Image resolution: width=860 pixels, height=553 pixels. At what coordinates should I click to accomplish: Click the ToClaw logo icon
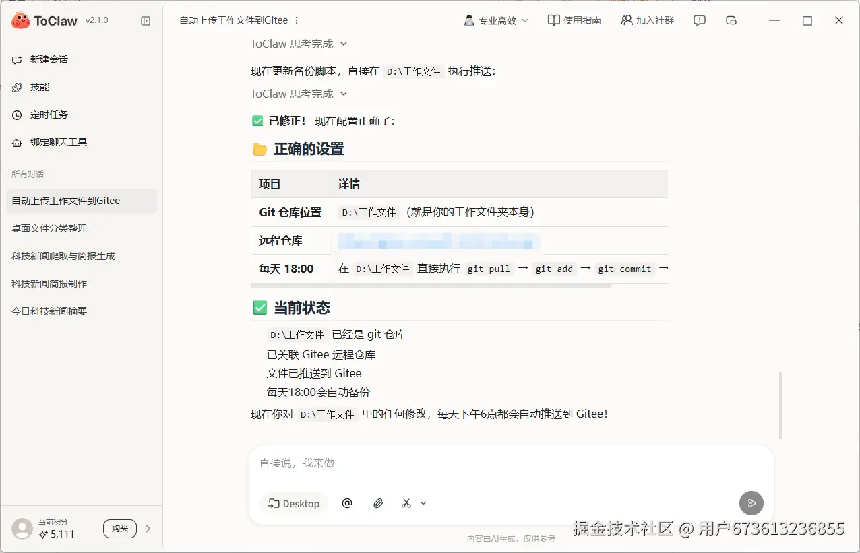[x=21, y=21]
